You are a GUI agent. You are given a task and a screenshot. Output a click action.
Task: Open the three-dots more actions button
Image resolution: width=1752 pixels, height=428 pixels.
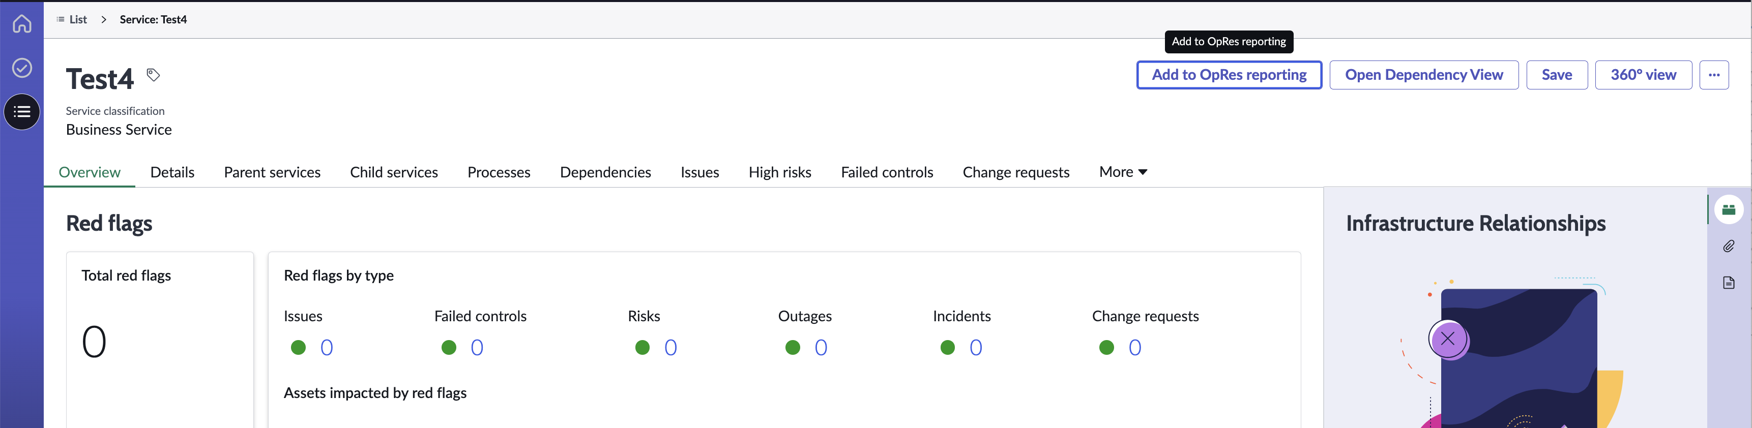coord(1714,75)
